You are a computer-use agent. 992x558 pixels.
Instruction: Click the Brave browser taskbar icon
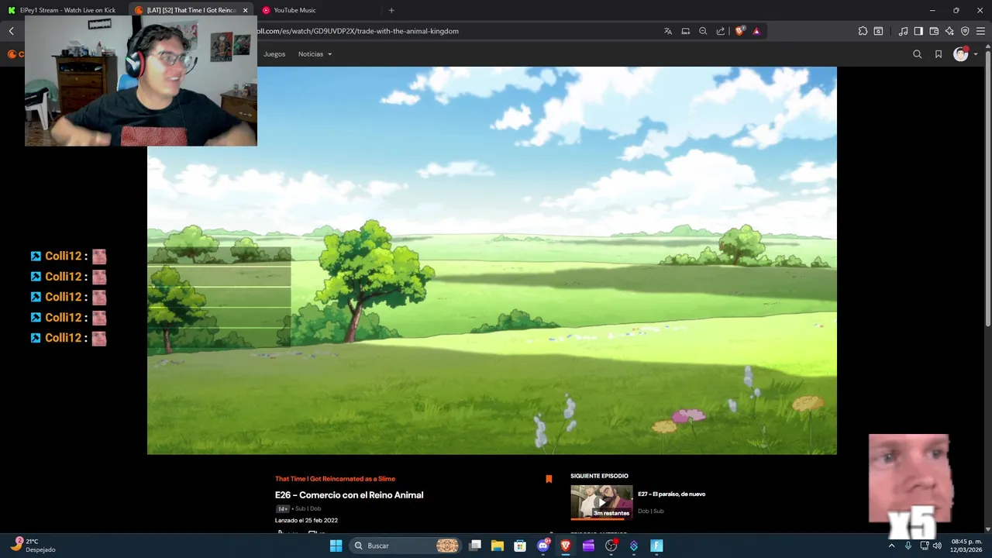[566, 546]
